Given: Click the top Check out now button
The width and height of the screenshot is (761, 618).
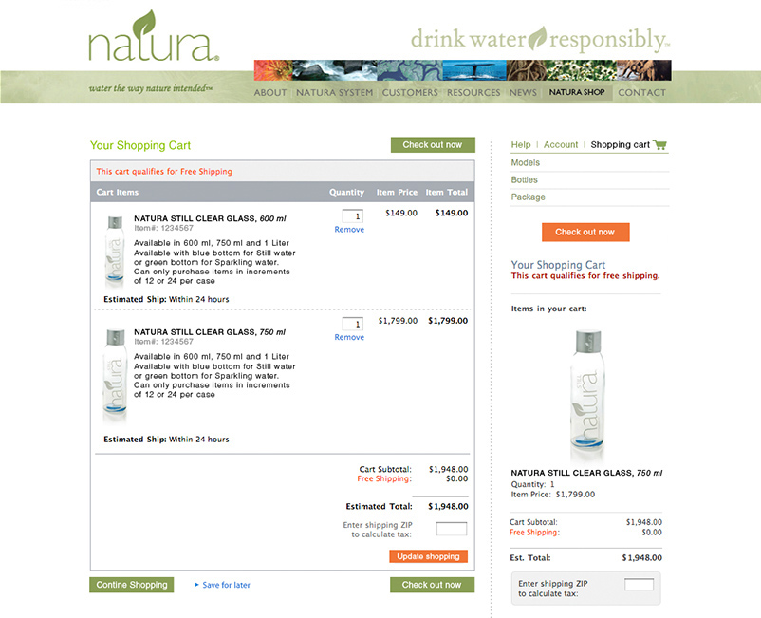Looking at the screenshot, I should (x=432, y=145).
